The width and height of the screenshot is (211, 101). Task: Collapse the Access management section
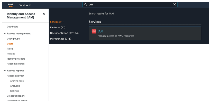click(x=5, y=33)
